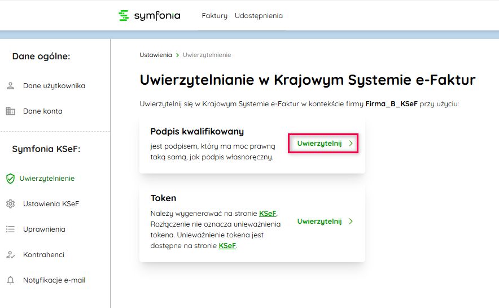Select the person-check icon for Kontrahenci

point(10,255)
